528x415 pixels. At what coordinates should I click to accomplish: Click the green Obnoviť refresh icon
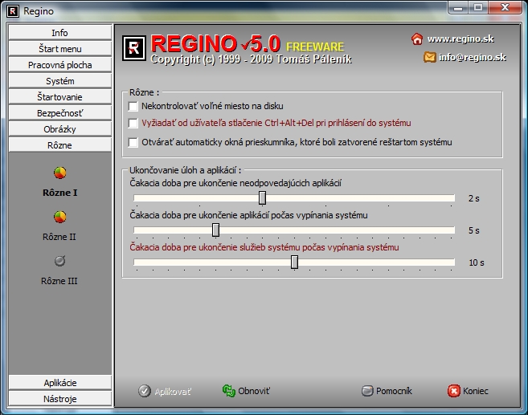click(229, 391)
